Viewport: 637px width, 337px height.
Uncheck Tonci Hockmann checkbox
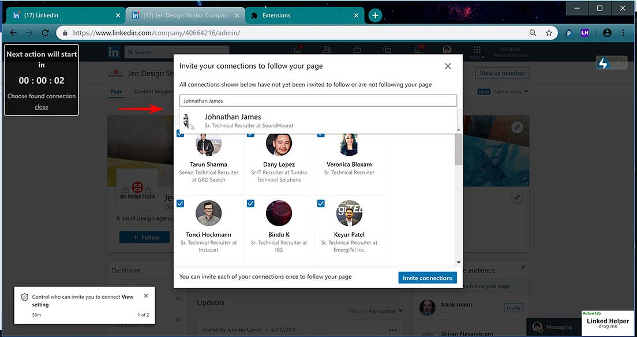point(181,203)
